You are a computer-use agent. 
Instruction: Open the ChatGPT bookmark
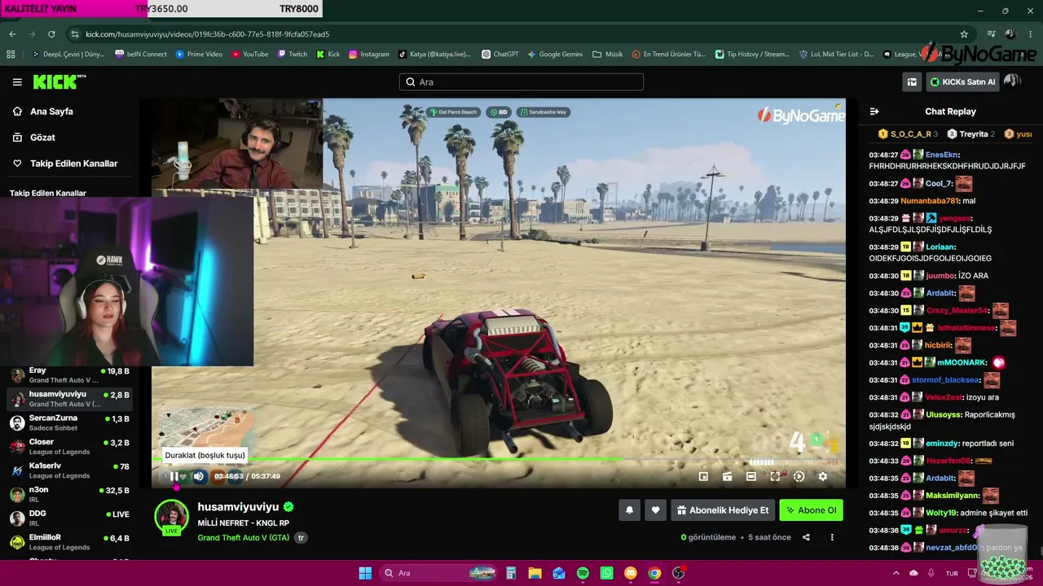coord(499,55)
